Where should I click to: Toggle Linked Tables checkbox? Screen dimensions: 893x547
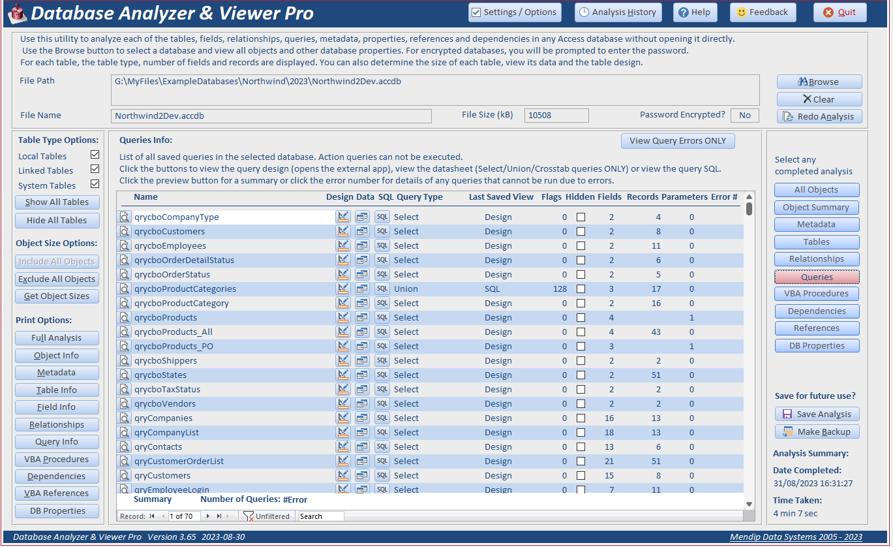point(95,170)
